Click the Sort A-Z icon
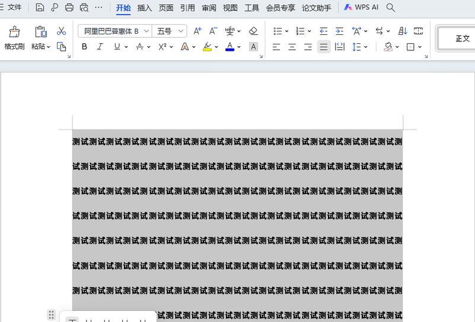475x322 pixels. (x=403, y=31)
